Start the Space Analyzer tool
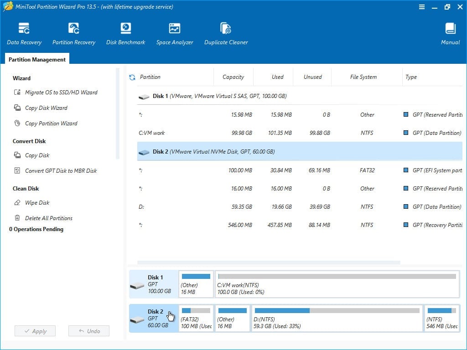The width and height of the screenshot is (467, 350). tap(175, 34)
